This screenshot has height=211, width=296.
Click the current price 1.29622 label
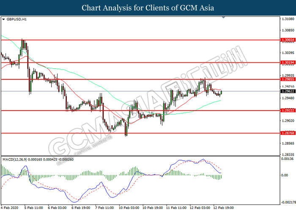tap(288, 91)
